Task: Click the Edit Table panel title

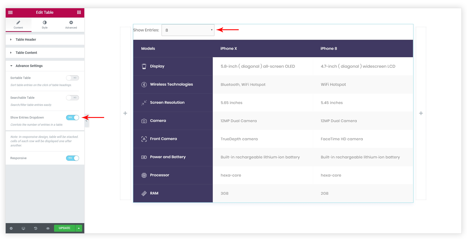Action: 45,12
